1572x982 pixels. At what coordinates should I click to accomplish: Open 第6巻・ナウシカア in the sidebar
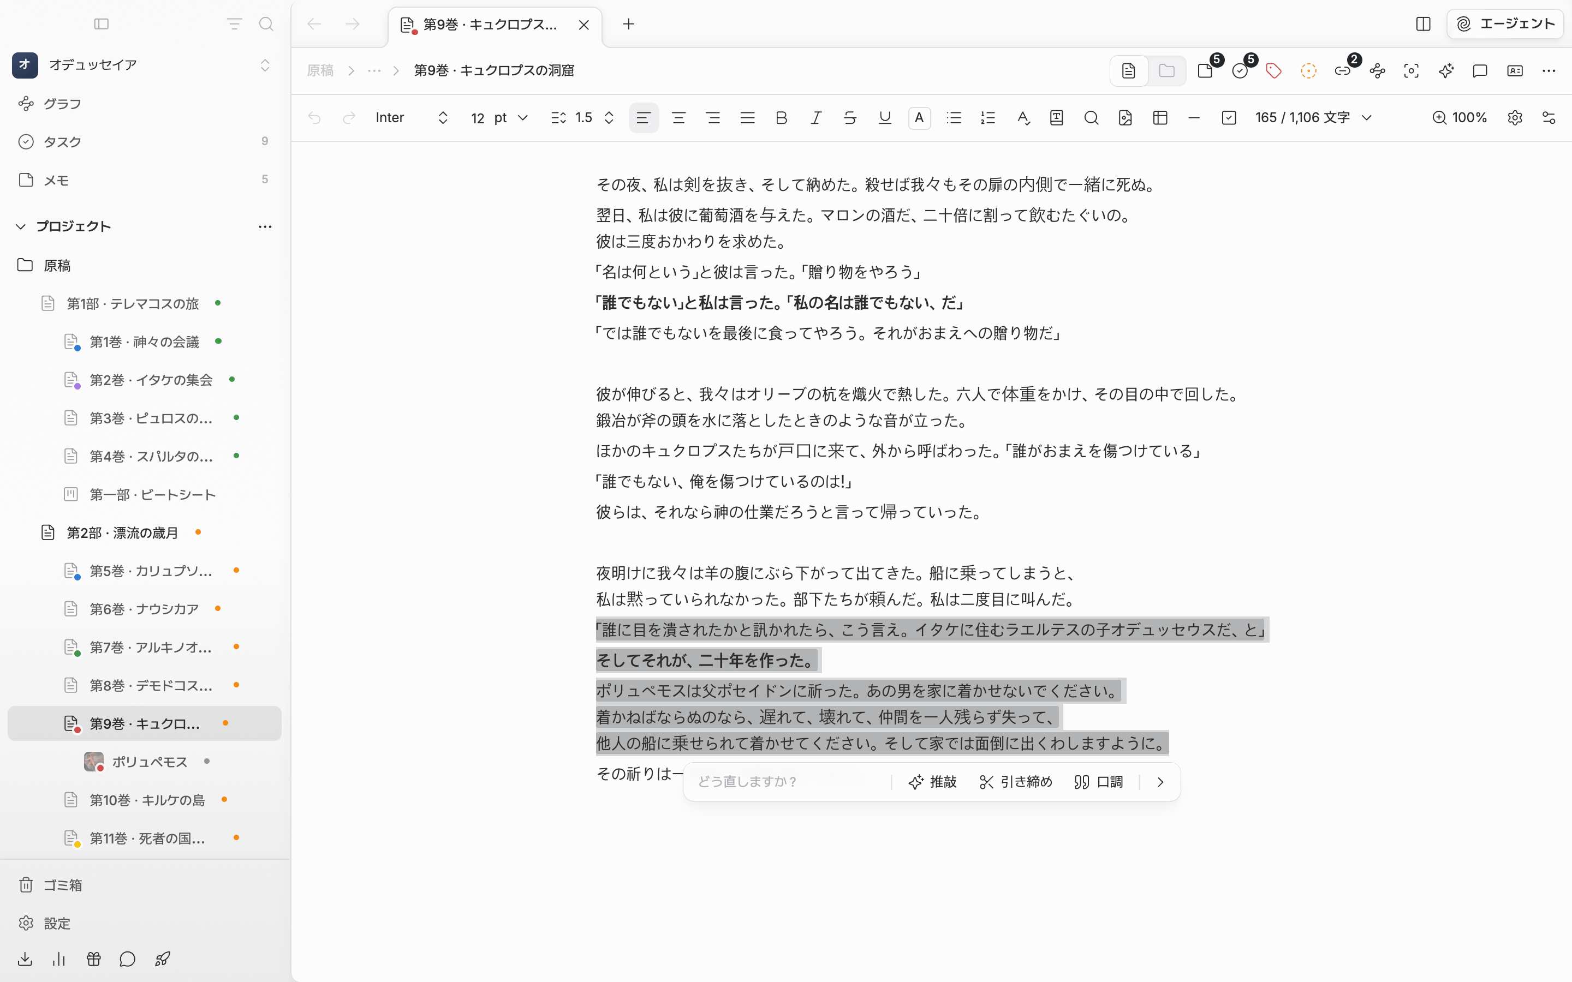144,609
